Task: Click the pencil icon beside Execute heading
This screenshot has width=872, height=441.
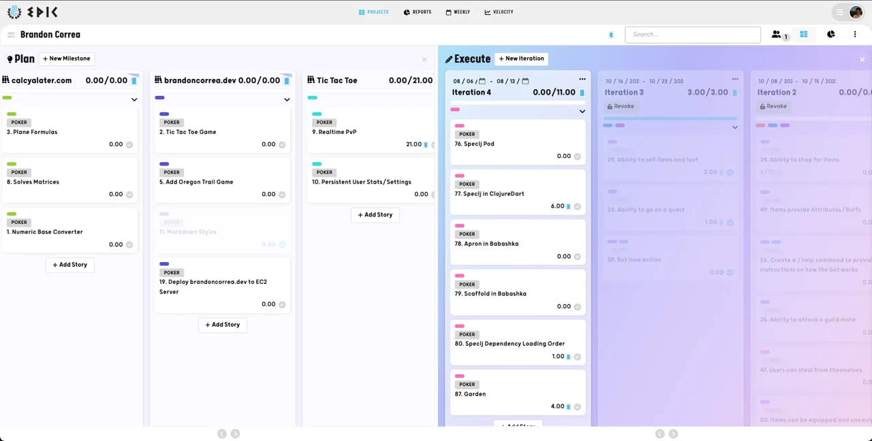Action: click(x=449, y=59)
